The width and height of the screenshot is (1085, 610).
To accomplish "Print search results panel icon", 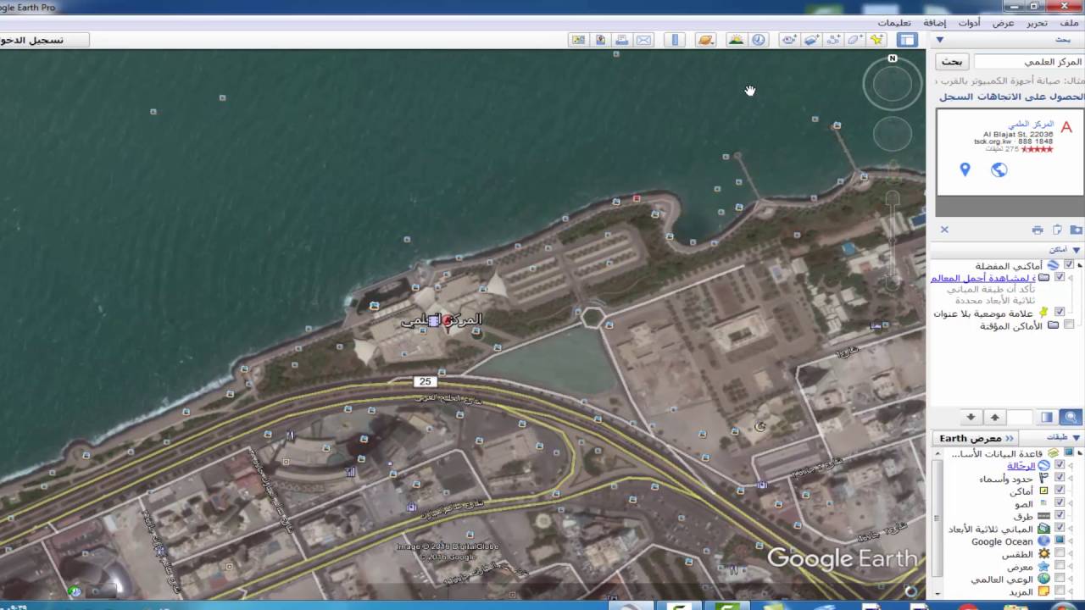I will coord(1038,230).
